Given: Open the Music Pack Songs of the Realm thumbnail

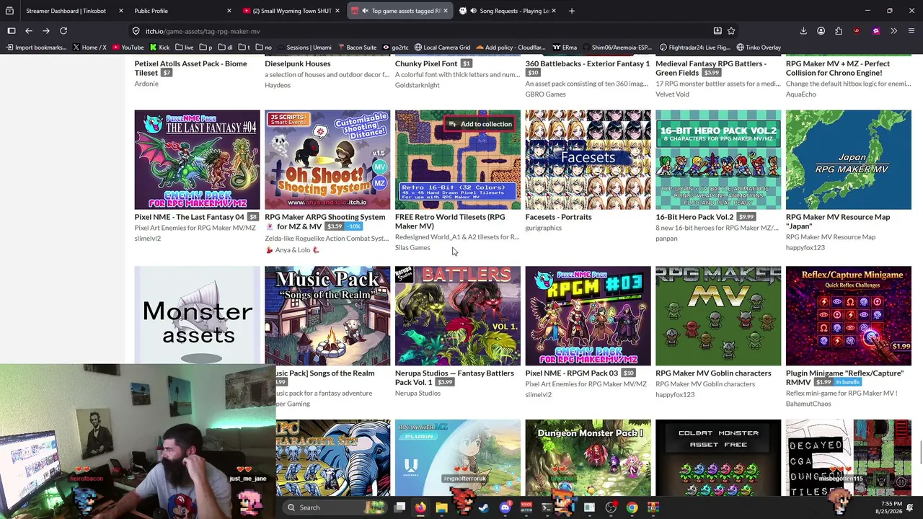Looking at the screenshot, I should (x=327, y=316).
